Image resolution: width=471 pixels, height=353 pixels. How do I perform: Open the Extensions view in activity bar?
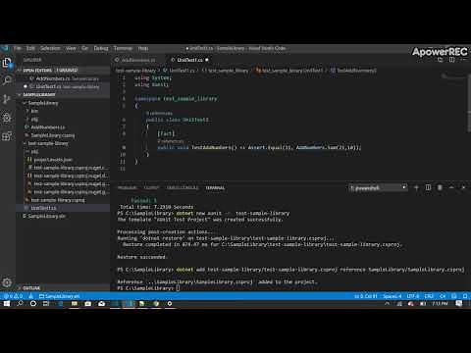pyautogui.click(x=7, y=136)
